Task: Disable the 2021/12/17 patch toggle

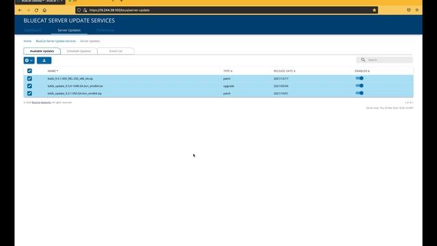Action: coord(360,79)
